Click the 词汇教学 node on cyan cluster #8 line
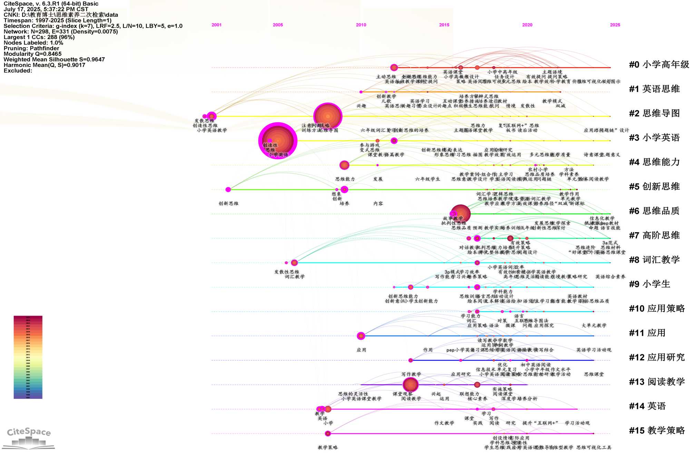 pos(294,263)
